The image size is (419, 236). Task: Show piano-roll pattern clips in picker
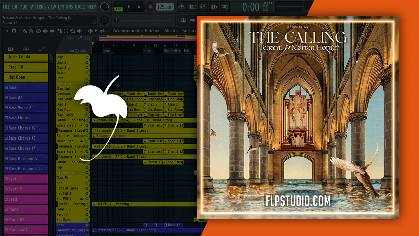10,49
